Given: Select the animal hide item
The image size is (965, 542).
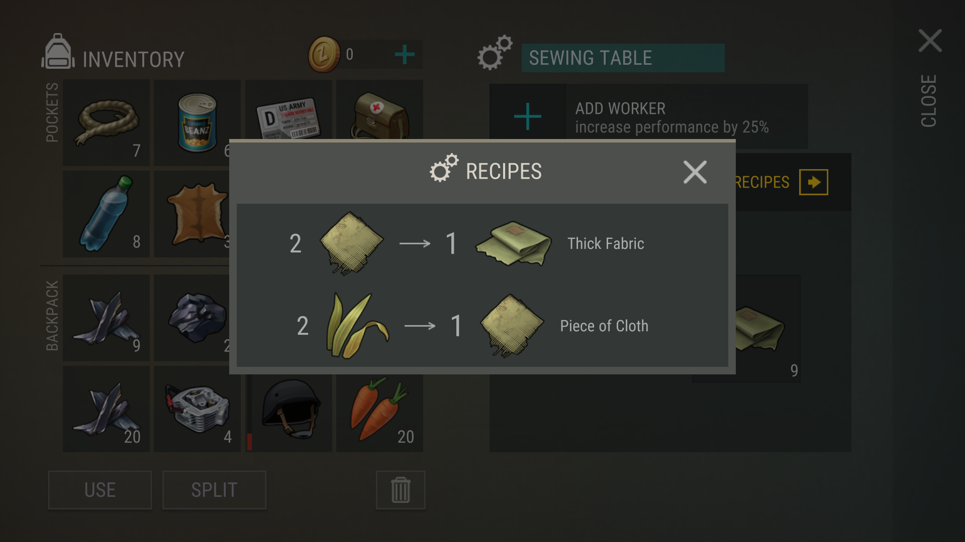Looking at the screenshot, I should pos(196,214).
